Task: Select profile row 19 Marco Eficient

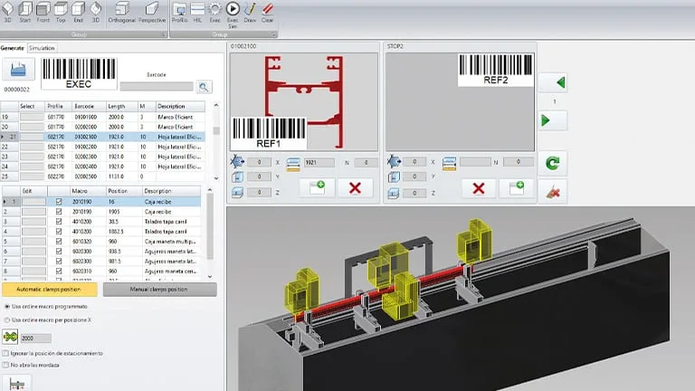Action: point(103,117)
